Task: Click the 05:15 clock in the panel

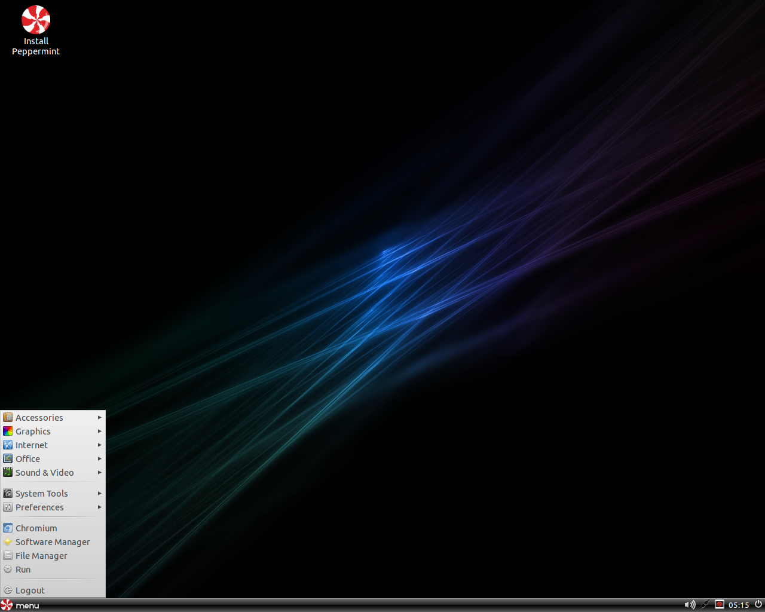Action: (x=739, y=605)
